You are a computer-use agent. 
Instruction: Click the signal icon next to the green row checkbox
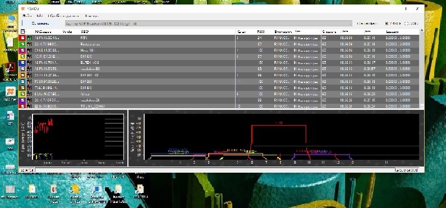tap(29, 44)
